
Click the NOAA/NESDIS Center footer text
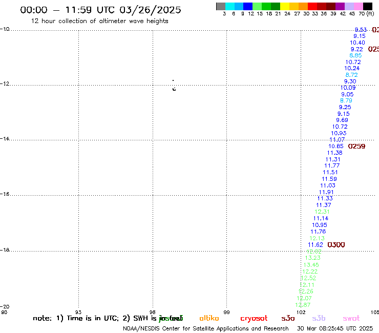[206, 328]
